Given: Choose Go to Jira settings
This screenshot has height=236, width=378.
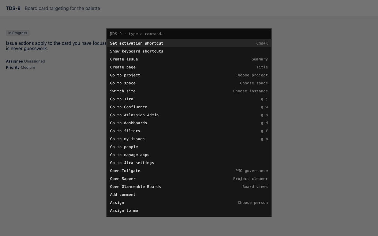Looking at the screenshot, I should [x=189, y=163].
